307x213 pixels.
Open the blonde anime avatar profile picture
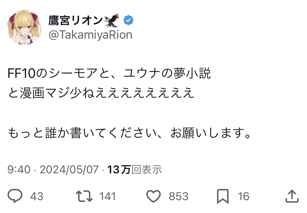coord(24,27)
